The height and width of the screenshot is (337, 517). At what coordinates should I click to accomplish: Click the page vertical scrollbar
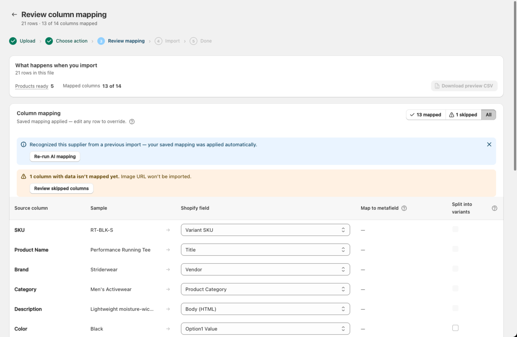pos(515,86)
